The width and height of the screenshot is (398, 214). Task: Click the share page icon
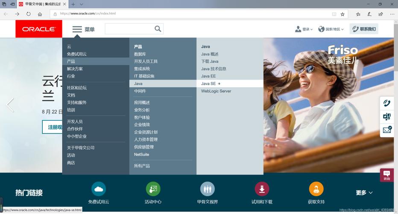[x=380, y=14]
